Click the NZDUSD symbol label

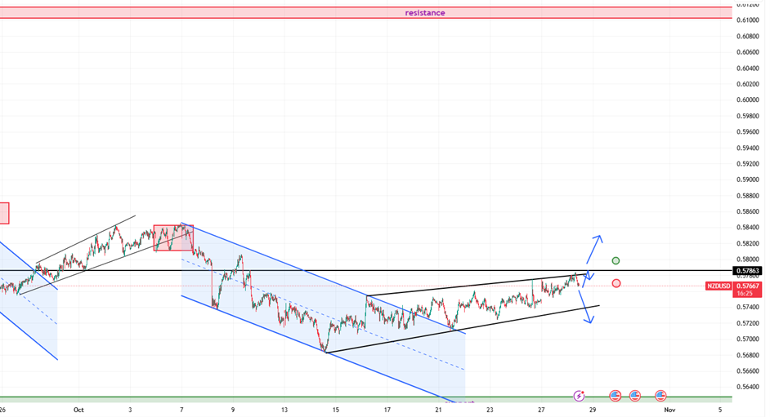(719, 286)
